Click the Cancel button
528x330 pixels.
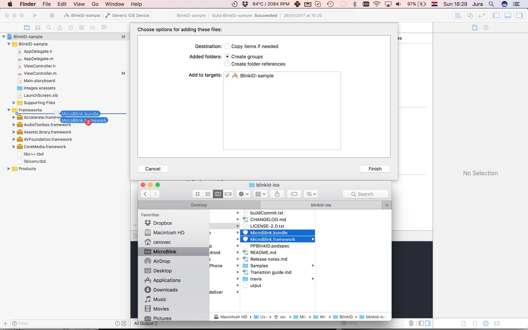pyautogui.click(x=153, y=169)
